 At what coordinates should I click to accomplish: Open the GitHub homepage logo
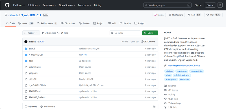[7, 5]
